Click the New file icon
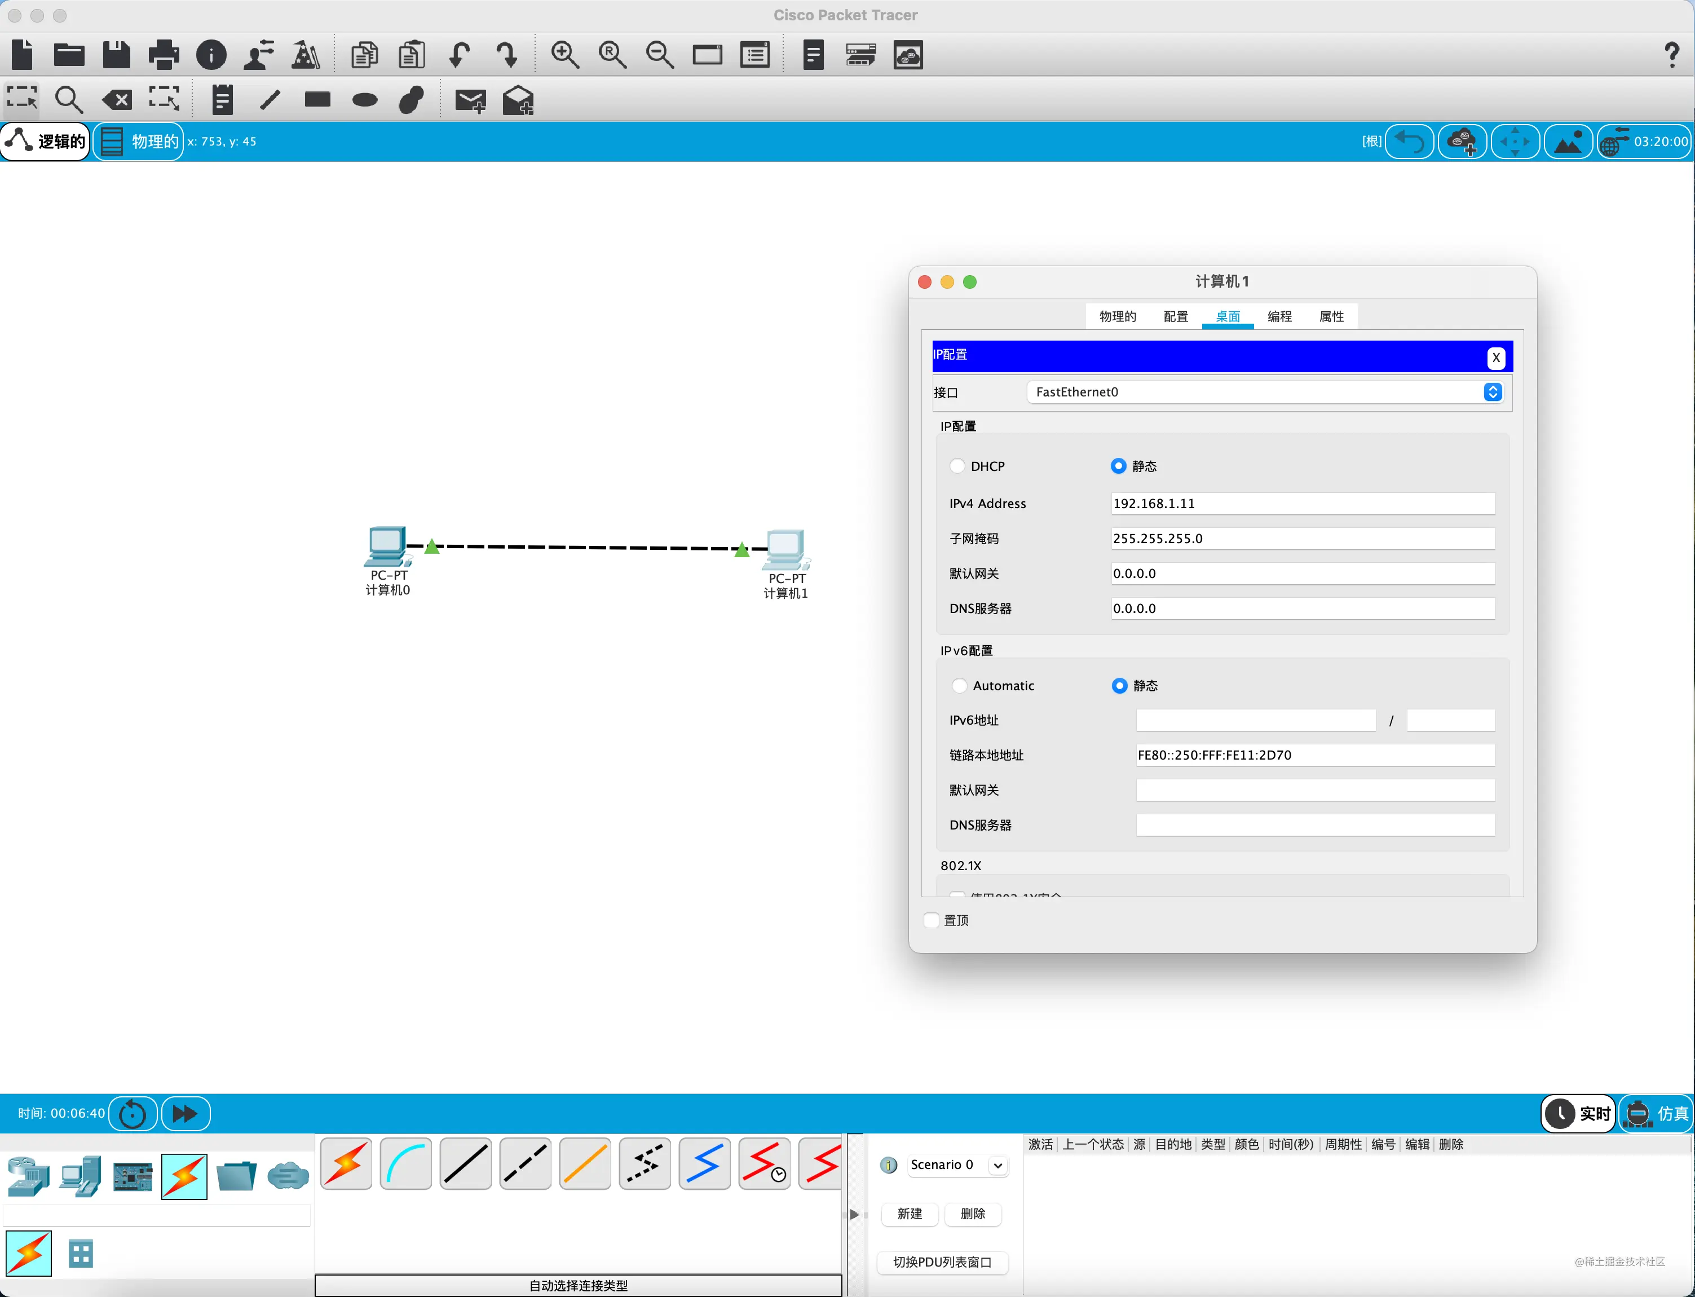Viewport: 1695px width, 1297px height. pos(23,55)
